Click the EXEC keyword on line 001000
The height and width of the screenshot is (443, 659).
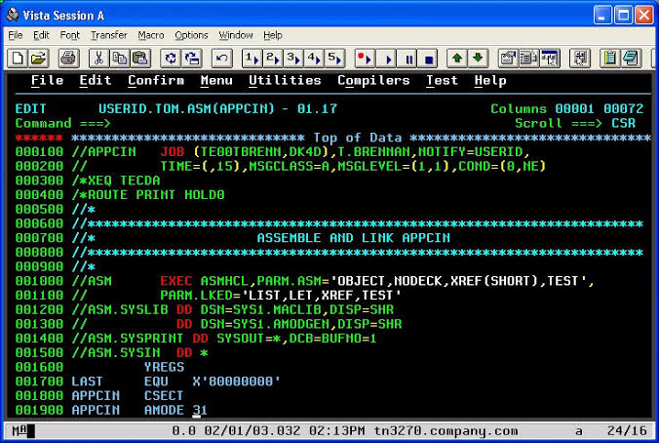(x=176, y=281)
